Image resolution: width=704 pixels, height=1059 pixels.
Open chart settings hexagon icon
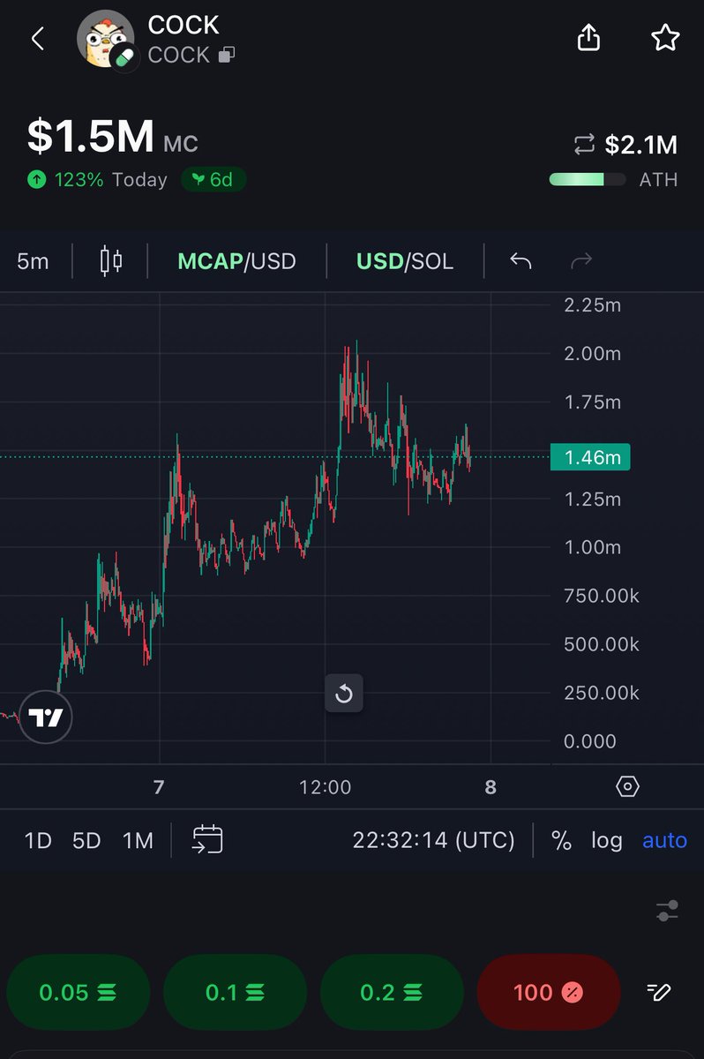point(627,786)
